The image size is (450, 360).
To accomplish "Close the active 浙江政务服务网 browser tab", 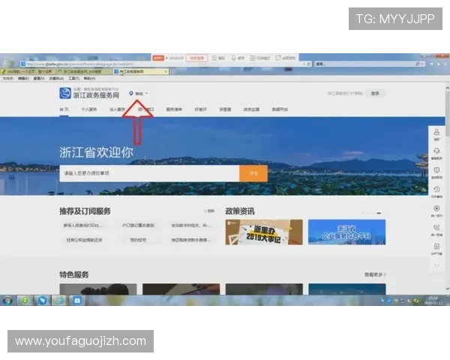I will [x=166, y=71].
